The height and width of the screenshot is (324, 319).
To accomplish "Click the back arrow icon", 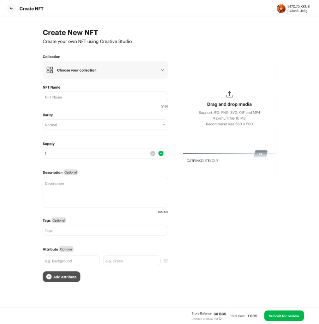I will [12, 8].
